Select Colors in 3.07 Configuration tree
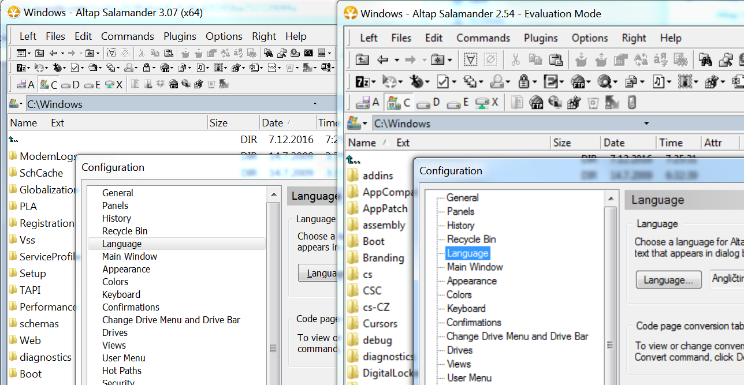The height and width of the screenshot is (385, 744). click(116, 282)
